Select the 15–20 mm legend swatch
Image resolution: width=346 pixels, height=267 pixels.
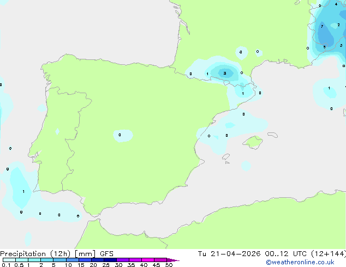pos(85,260)
